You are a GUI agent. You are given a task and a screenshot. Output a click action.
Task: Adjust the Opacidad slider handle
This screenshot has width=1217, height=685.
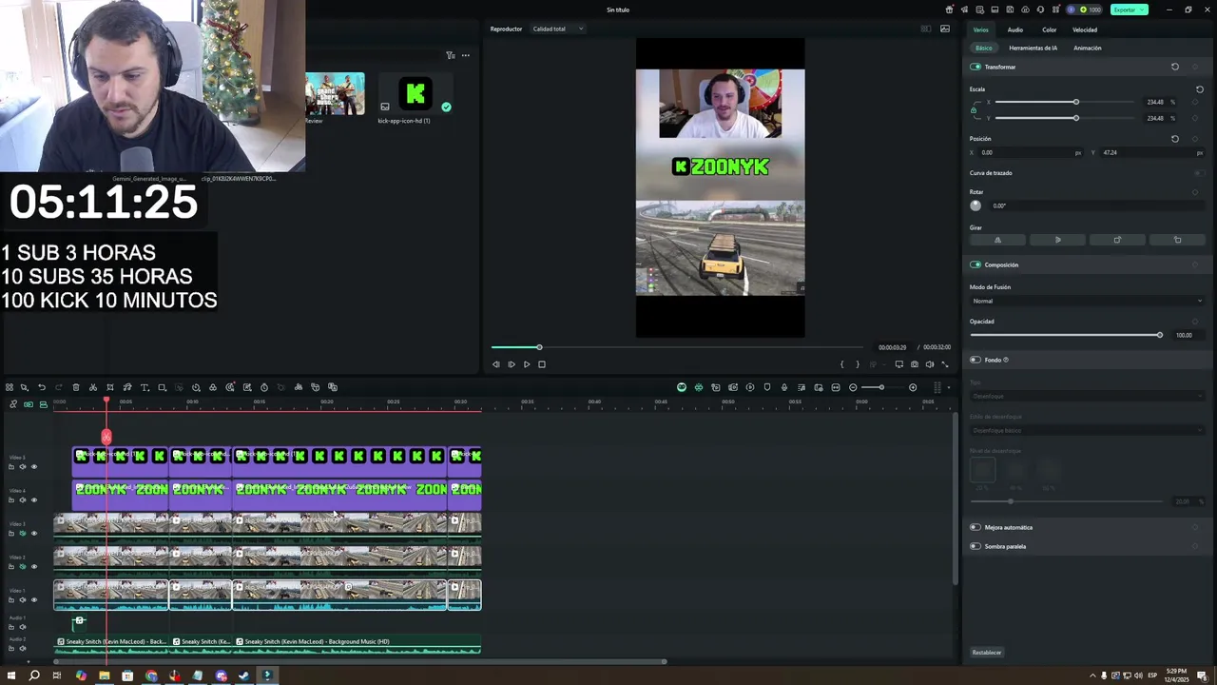click(x=1160, y=335)
